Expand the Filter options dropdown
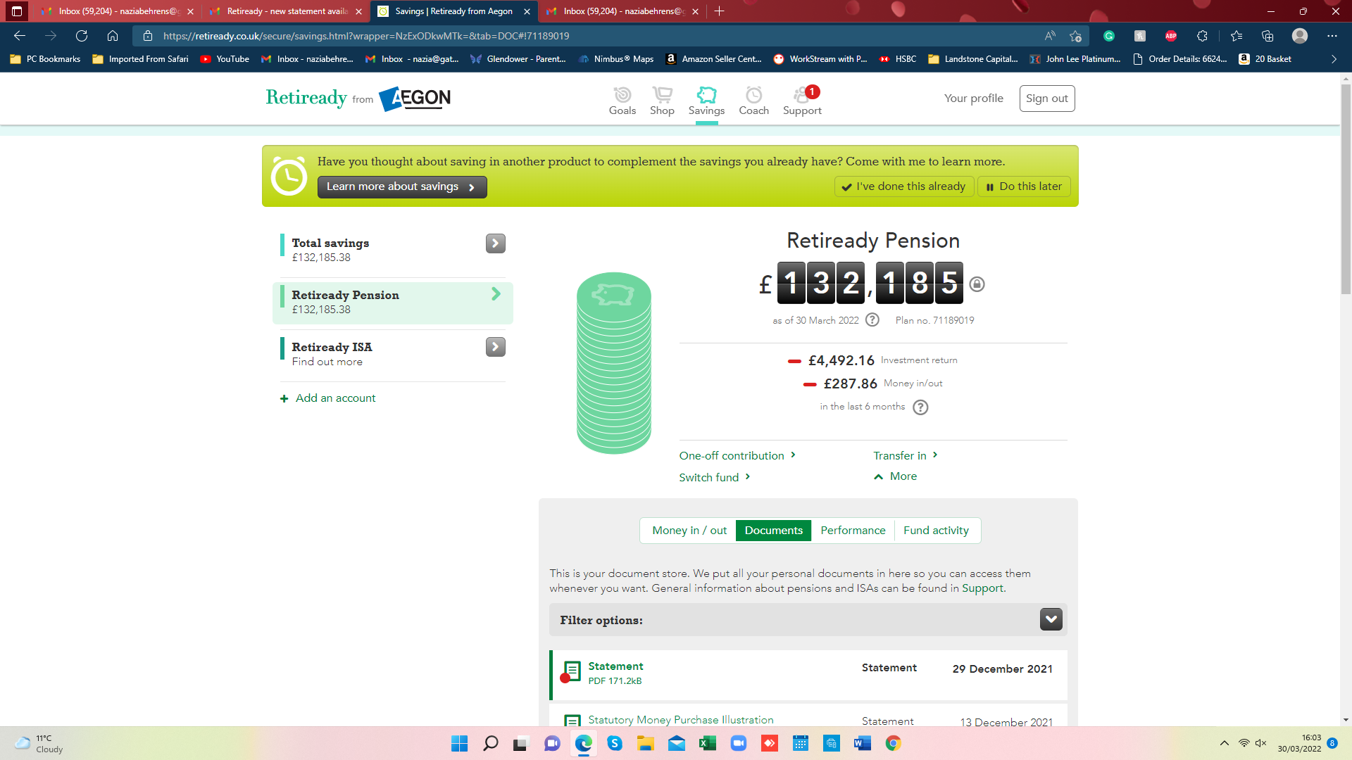 [x=1051, y=619]
